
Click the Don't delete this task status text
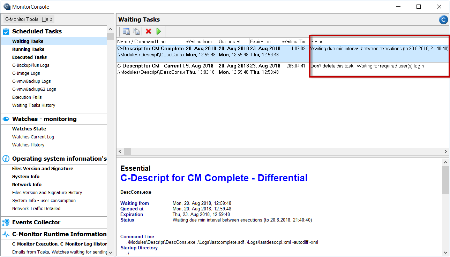point(367,66)
